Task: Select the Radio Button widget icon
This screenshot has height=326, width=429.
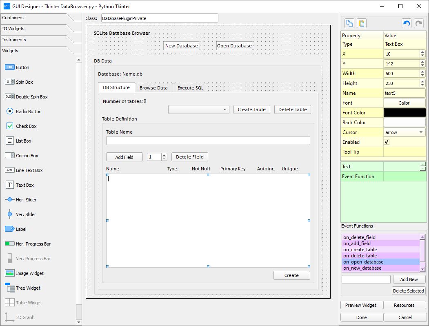Action: pos(9,112)
